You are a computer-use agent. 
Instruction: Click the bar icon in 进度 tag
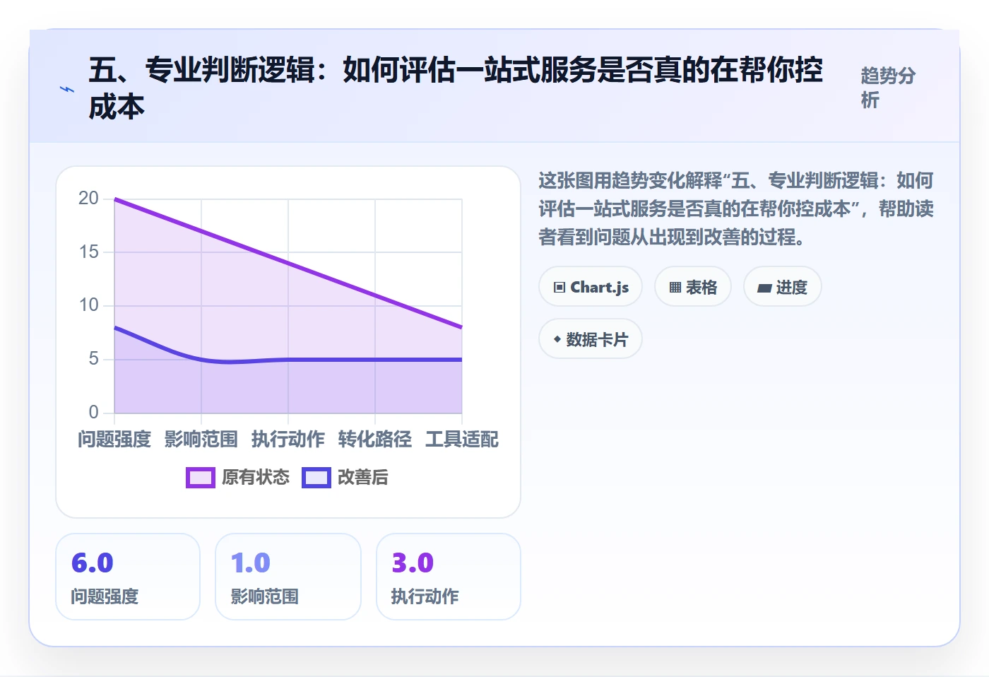coord(764,288)
